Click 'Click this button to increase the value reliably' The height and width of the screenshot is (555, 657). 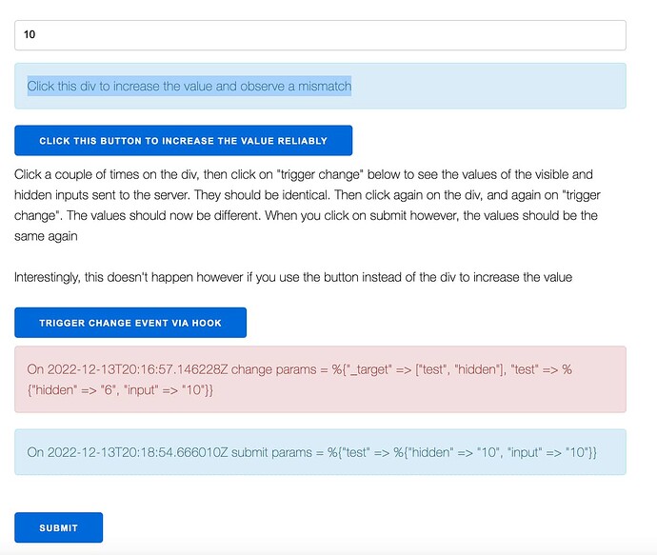(183, 140)
